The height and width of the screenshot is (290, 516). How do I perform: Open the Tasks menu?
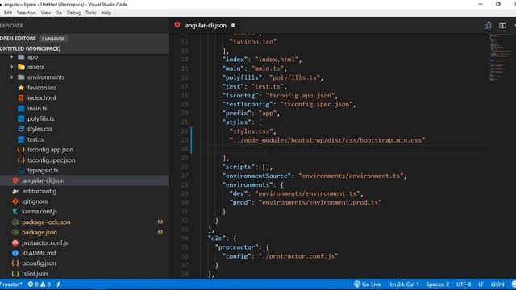(91, 13)
